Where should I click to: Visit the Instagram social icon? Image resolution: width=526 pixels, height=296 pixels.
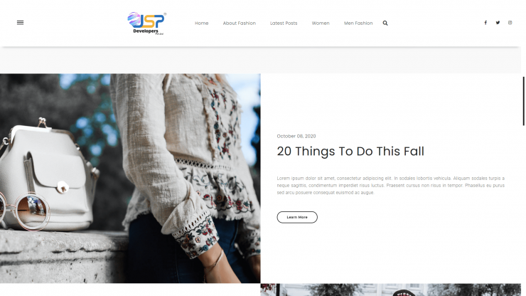pos(510,23)
